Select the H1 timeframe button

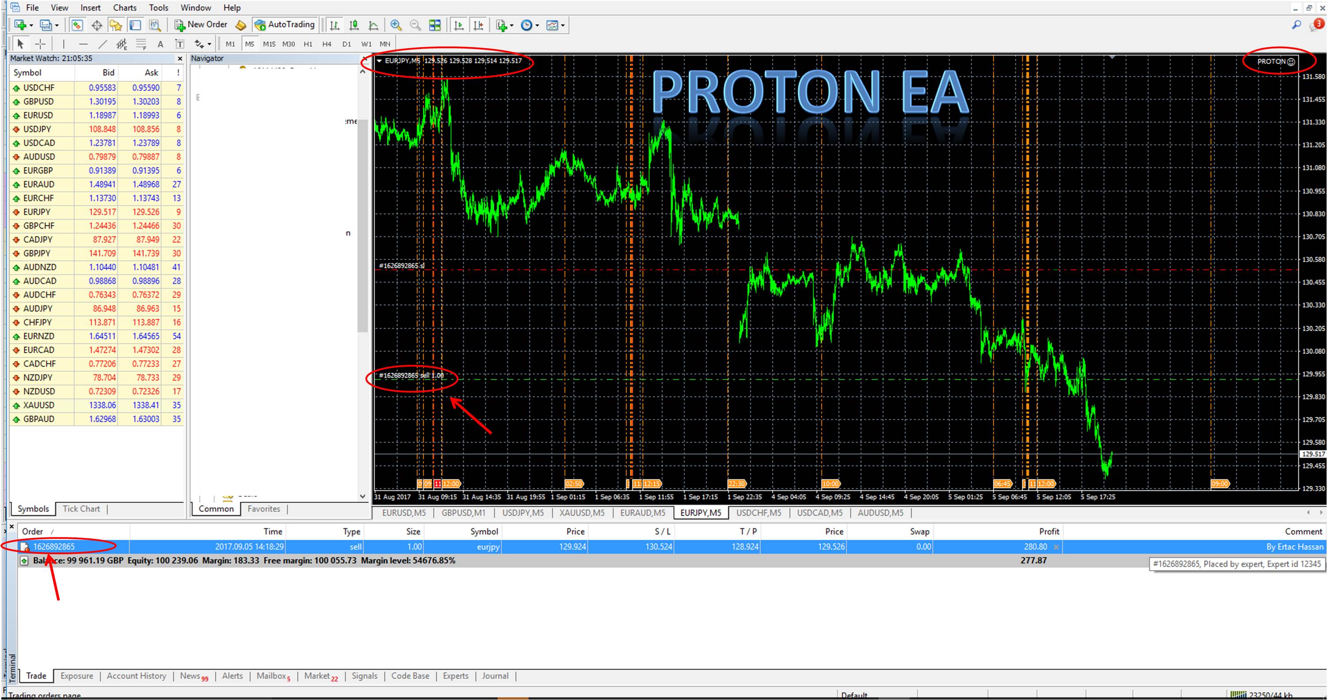pyautogui.click(x=307, y=44)
